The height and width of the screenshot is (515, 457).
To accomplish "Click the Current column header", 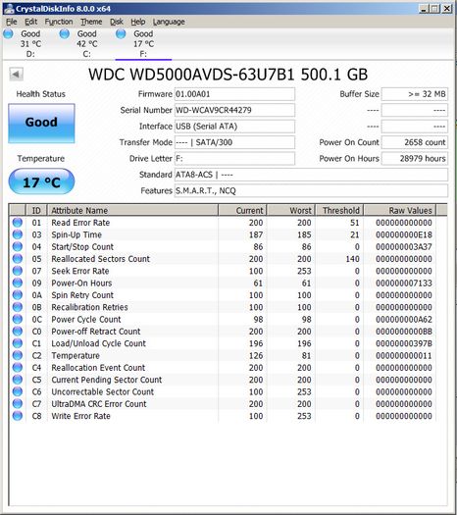I will click(x=242, y=210).
